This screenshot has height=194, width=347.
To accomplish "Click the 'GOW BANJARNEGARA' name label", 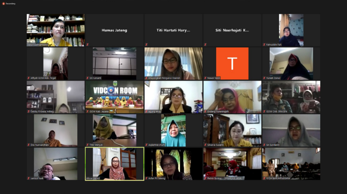I will (278, 178).
